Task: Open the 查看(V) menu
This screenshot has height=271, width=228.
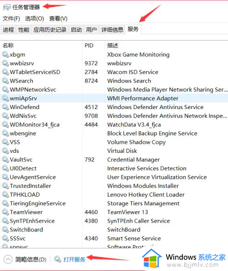Action: click(x=58, y=19)
